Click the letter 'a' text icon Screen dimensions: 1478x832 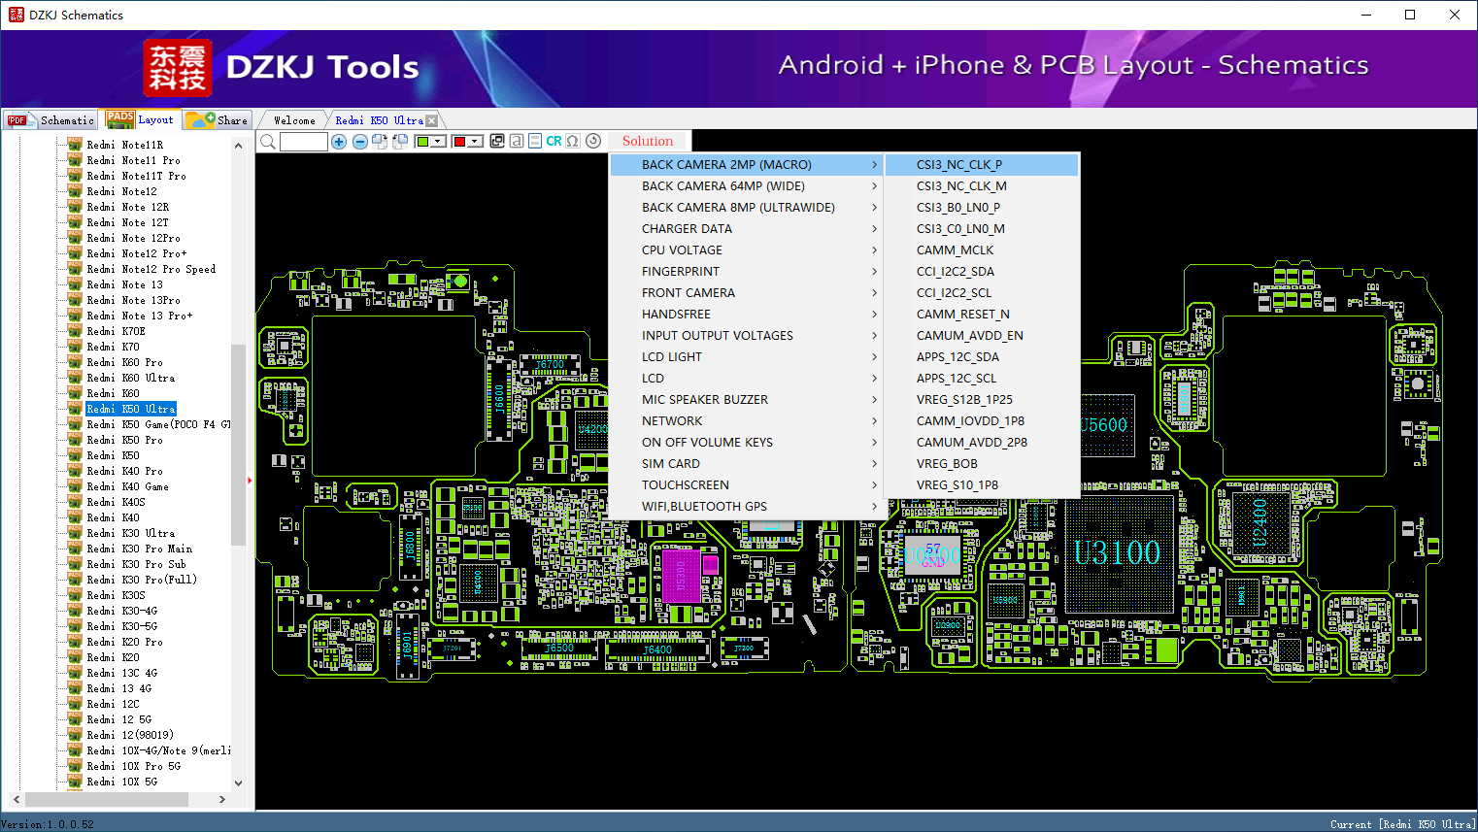[517, 141]
